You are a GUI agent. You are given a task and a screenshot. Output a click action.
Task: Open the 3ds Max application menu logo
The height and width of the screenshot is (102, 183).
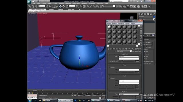point(29,2)
